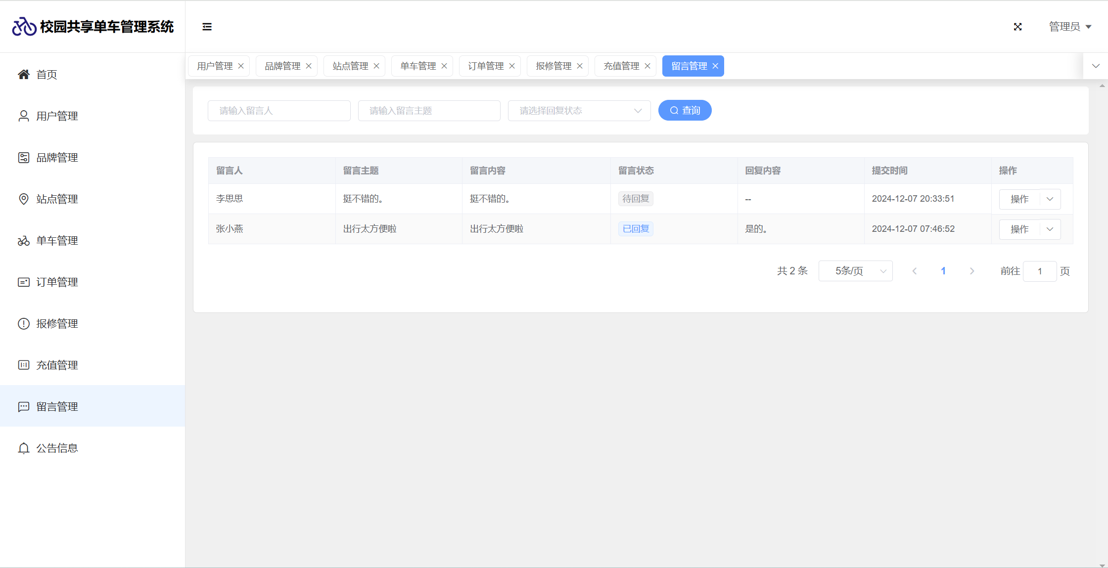Close the active 留言管理 tab
The height and width of the screenshot is (568, 1108).
point(715,66)
